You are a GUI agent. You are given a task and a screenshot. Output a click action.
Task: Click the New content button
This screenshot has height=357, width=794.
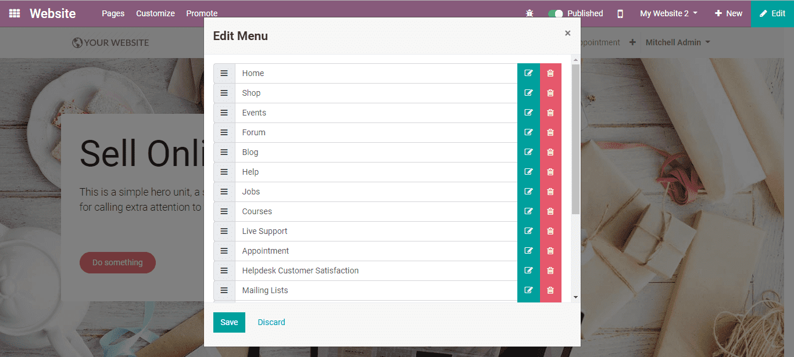pyautogui.click(x=728, y=13)
